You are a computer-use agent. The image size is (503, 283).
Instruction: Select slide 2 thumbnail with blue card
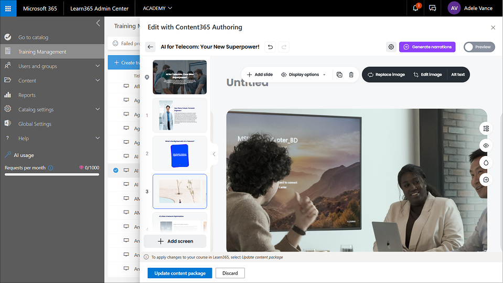click(x=179, y=153)
